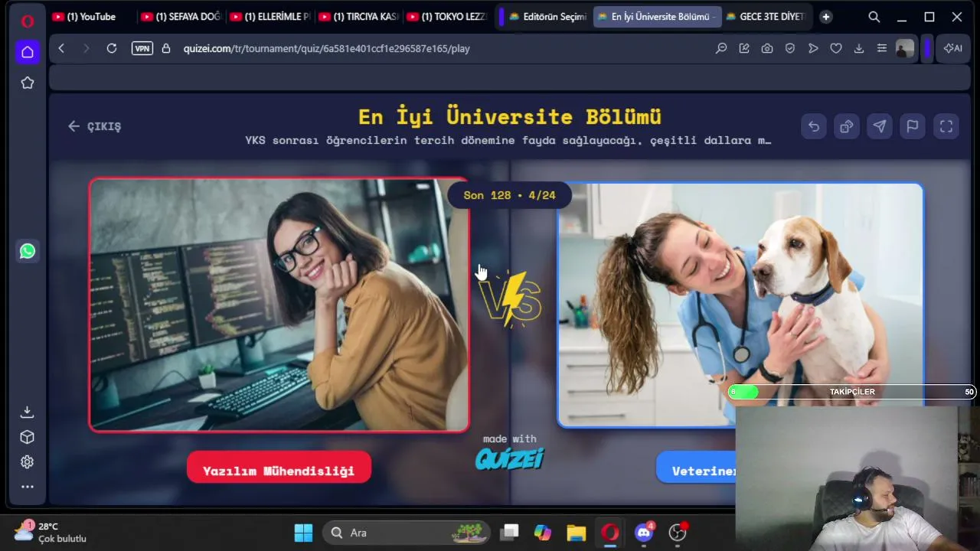Viewport: 980px width, 551px height.
Task: Open the downloads panel in the sidebar
Action: pyautogui.click(x=28, y=412)
